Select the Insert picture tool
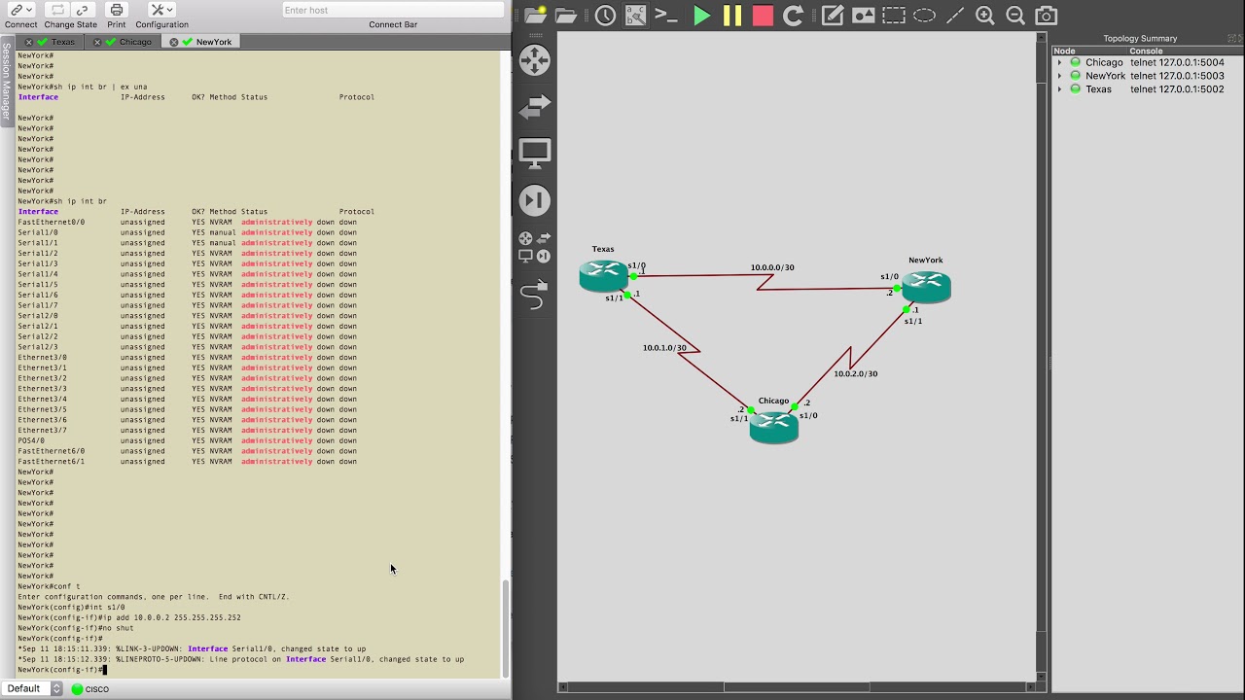Viewport: 1245px width, 700px height. 863,16
